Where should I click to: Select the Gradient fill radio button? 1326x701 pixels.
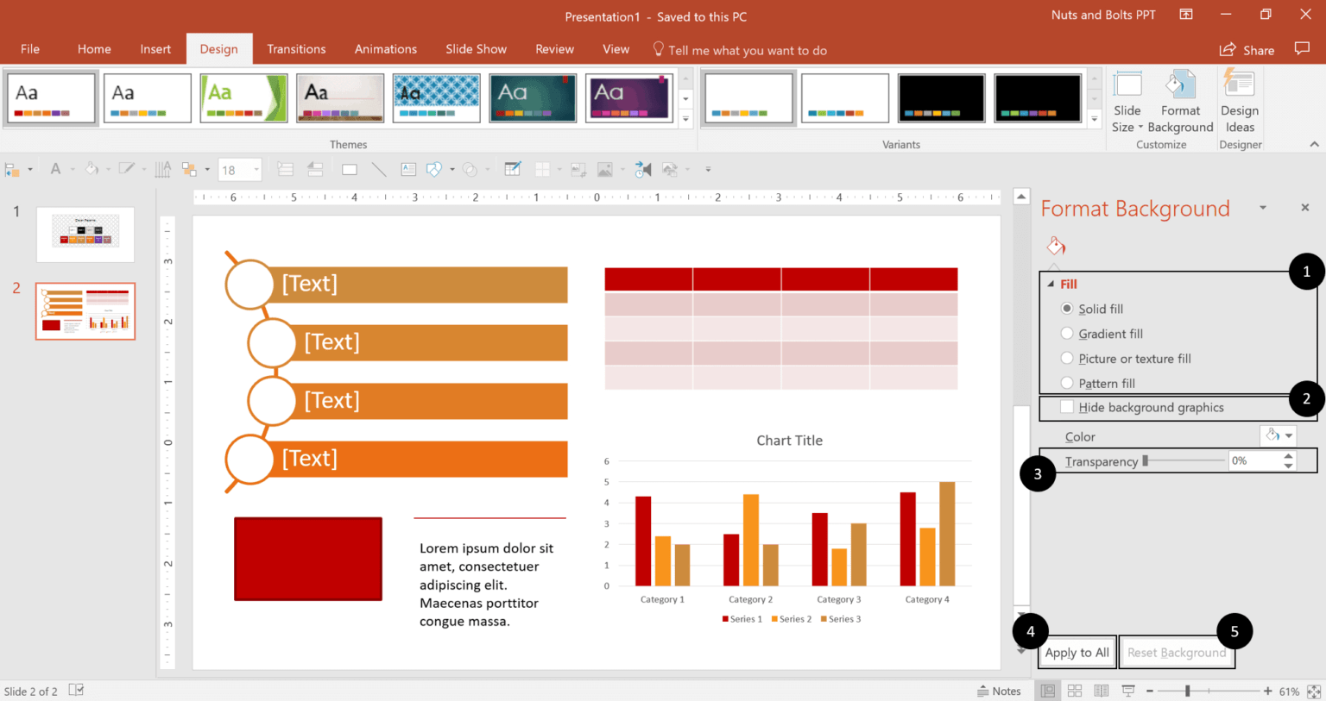1068,334
